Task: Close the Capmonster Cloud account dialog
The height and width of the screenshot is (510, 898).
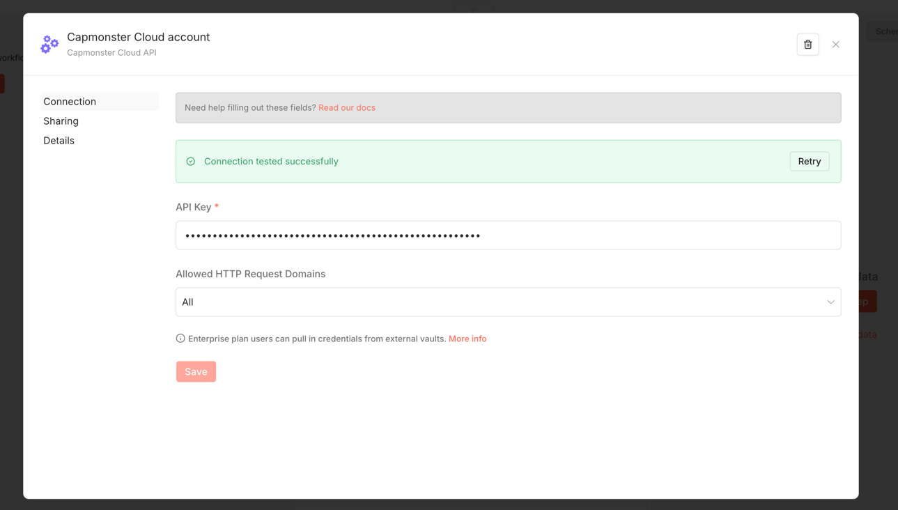Action: 835,45
